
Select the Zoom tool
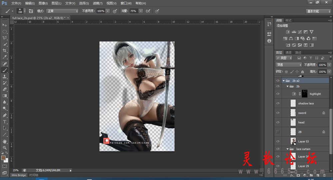4,147
